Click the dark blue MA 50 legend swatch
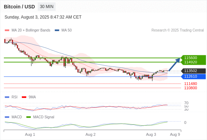The width and height of the screenshot is (207, 140). pos(57,30)
